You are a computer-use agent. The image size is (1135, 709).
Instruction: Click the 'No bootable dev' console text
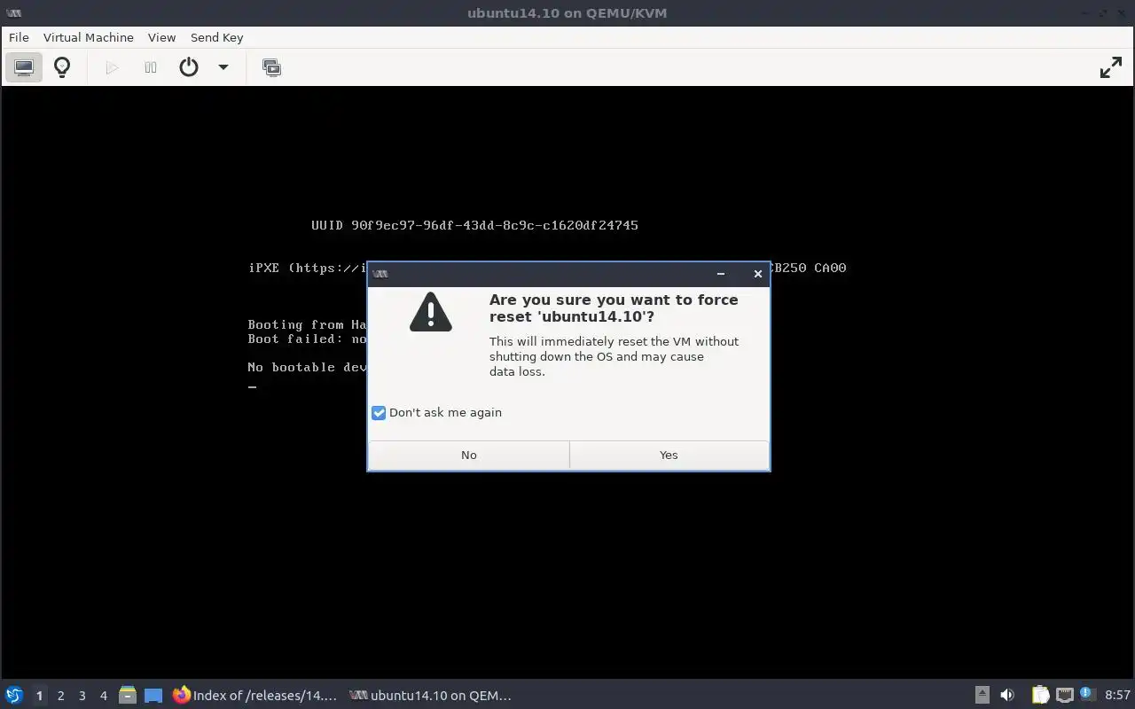[308, 367]
